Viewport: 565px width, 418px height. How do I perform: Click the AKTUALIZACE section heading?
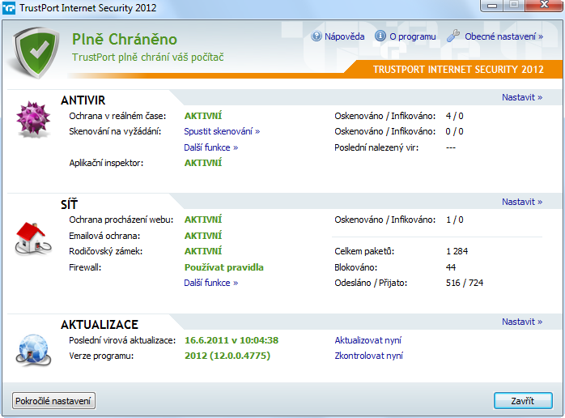(100, 325)
